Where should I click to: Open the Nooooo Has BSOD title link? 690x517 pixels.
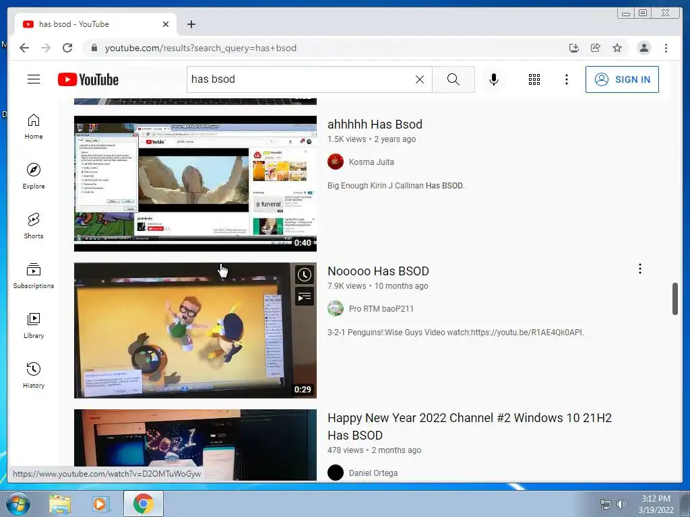coord(378,271)
